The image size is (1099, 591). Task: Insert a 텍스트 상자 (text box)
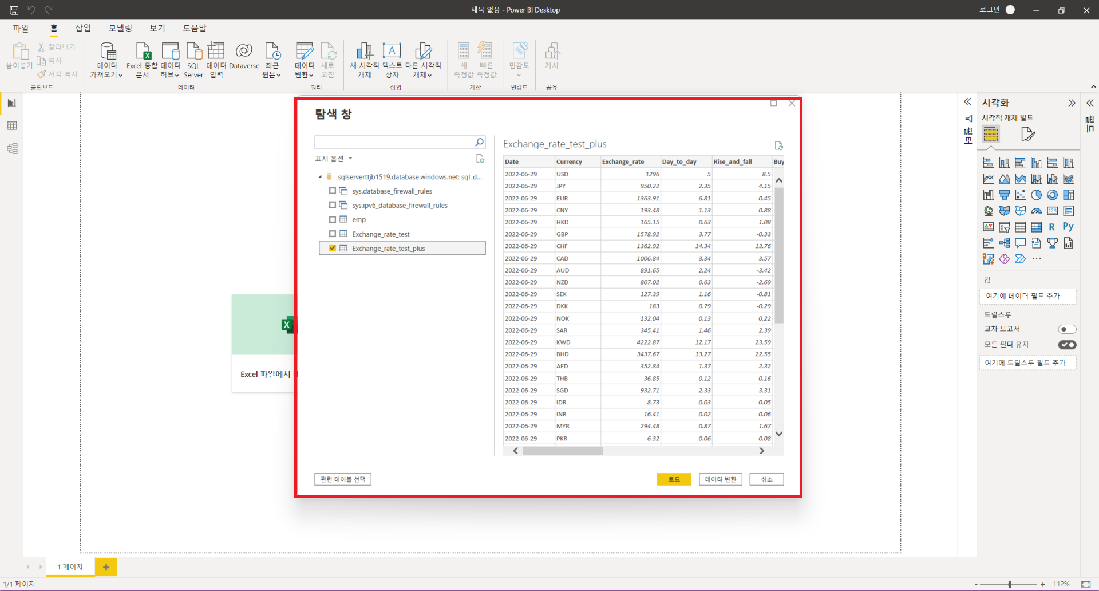pos(392,60)
